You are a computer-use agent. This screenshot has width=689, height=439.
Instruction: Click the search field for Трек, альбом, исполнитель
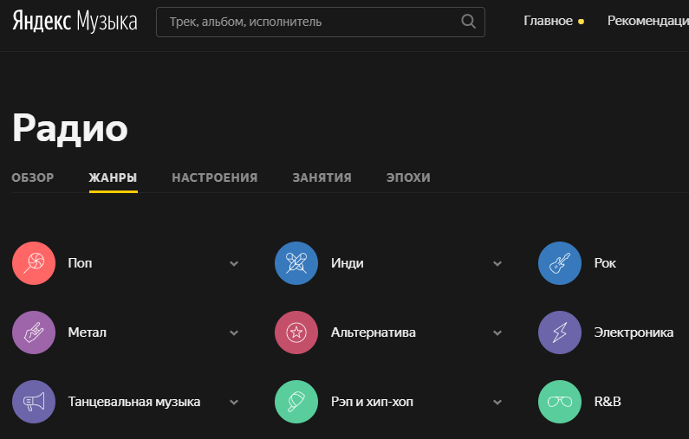tap(321, 22)
